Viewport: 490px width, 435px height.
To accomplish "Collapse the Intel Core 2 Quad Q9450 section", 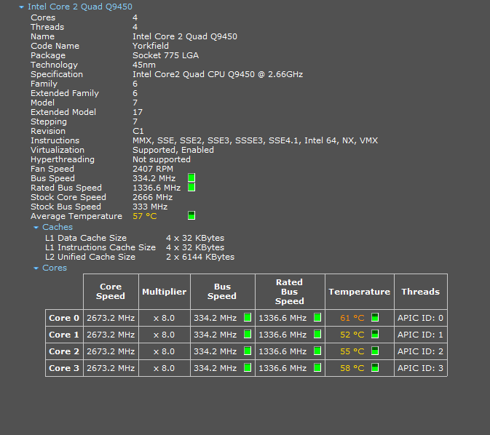I will (x=21, y=7).
